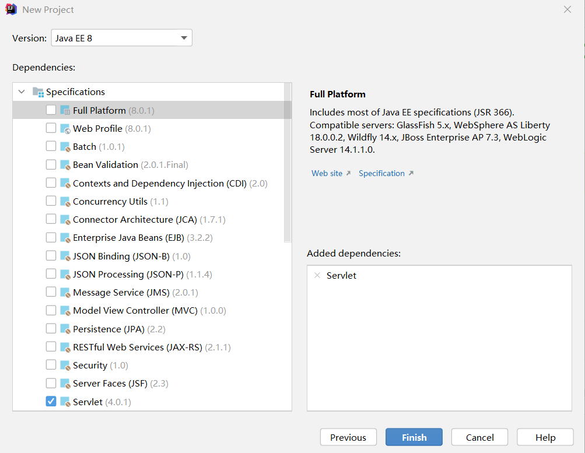Click the external-link arrow beside Specification
585x453 pixels.
tap(411, 173)
